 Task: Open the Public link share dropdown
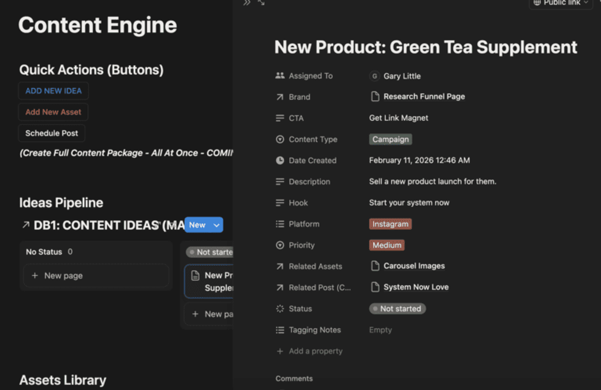[x=561, y=3]
